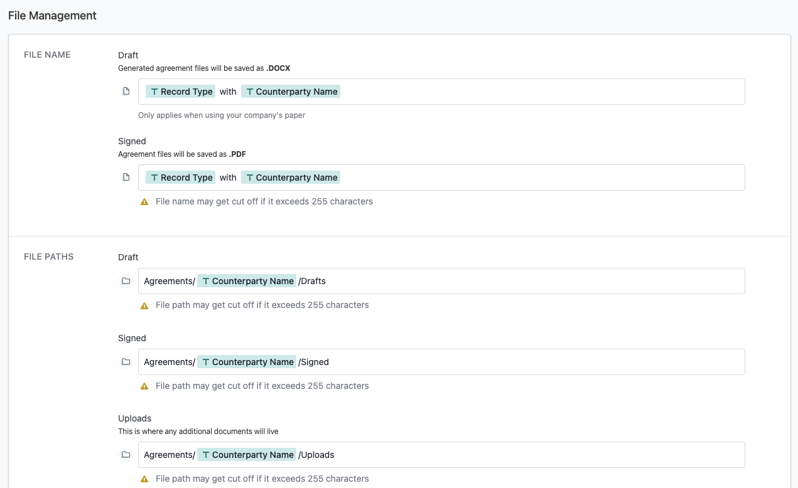Click the folder icon beside Draft file path
The height and width of the screenshot is (488, 798).
tap(126, 281)
